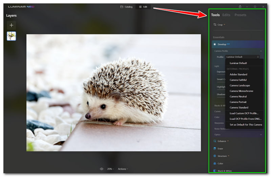Collapse the Camera Profile section chevron

click(x=261, y=51)
